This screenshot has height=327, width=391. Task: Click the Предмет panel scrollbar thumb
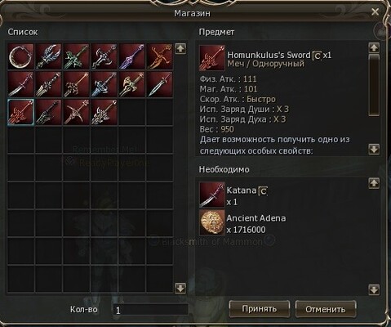click(x=374, y=85)
